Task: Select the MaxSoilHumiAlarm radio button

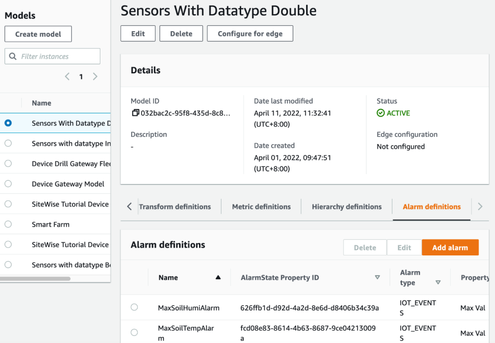Action: (x=134, y=307)
